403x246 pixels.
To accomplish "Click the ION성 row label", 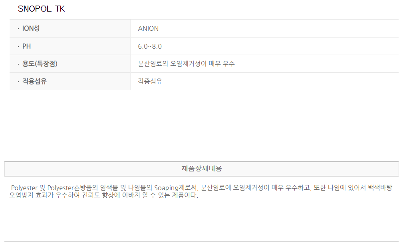I will pos(31,28).
